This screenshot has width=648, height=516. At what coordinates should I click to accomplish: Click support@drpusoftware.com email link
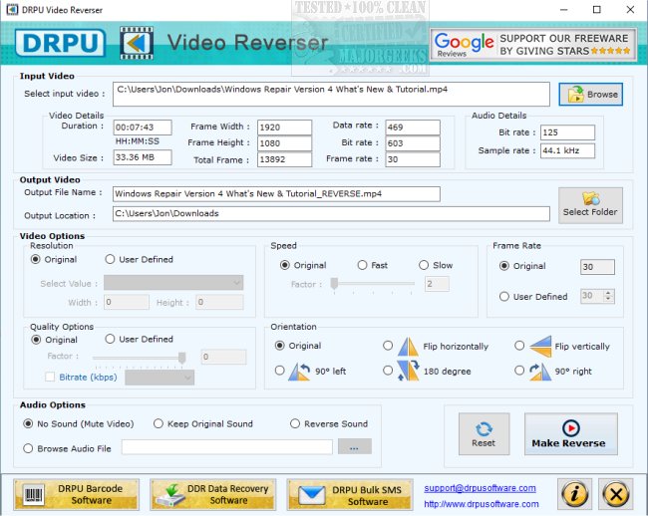coord(480,488)
